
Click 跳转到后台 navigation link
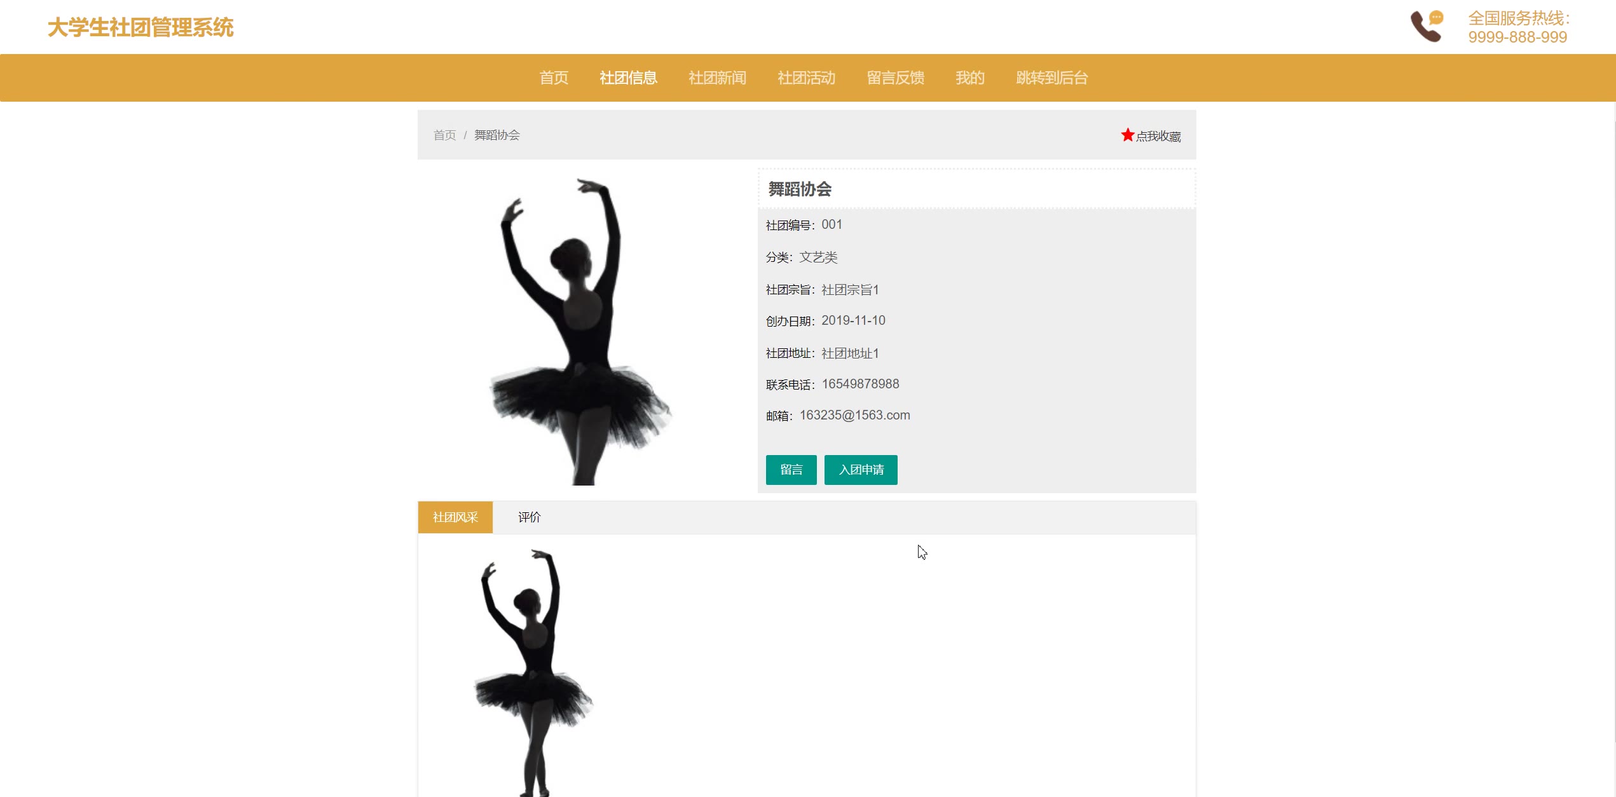tap(1052, 78)
